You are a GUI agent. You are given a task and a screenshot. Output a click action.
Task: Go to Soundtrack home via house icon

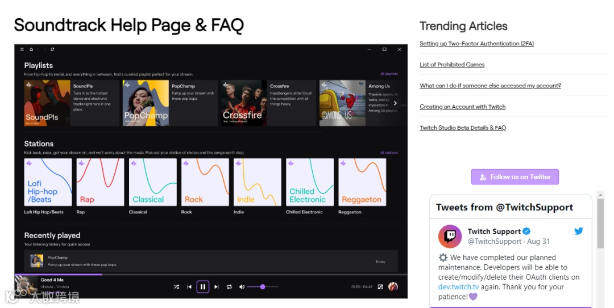(x=31, y=49)
